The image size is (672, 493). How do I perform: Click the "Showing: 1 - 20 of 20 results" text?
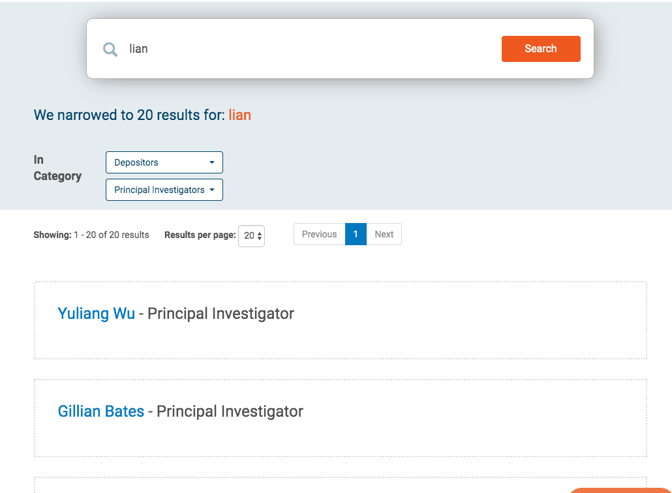91,235
